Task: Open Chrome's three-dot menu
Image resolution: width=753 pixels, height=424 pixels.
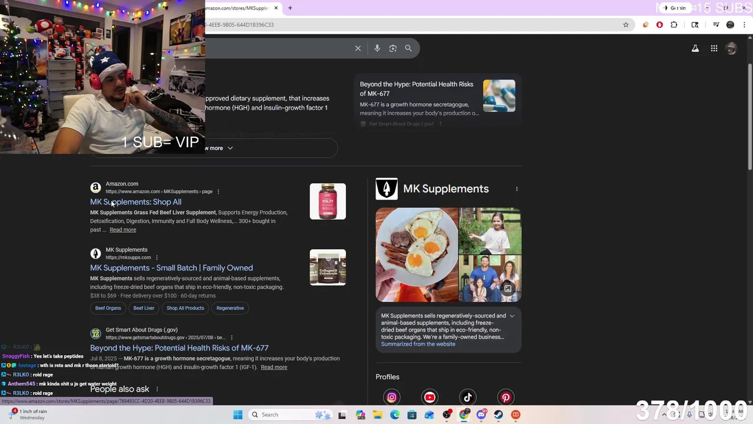Action: (745, 25)
